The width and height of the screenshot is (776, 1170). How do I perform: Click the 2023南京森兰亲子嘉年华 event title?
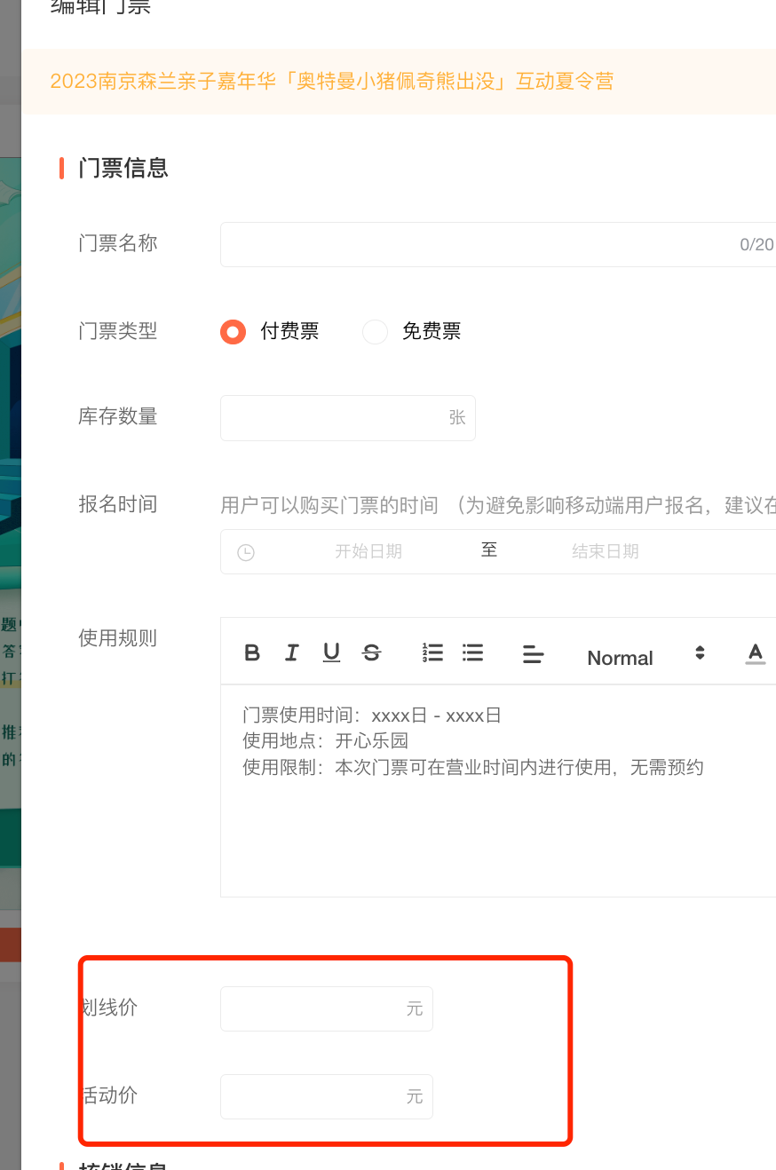point(331,82)
